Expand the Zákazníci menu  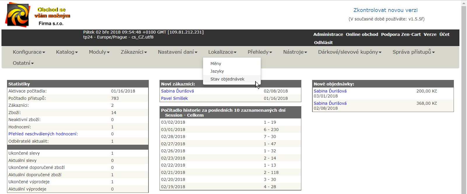pos(134,52)
